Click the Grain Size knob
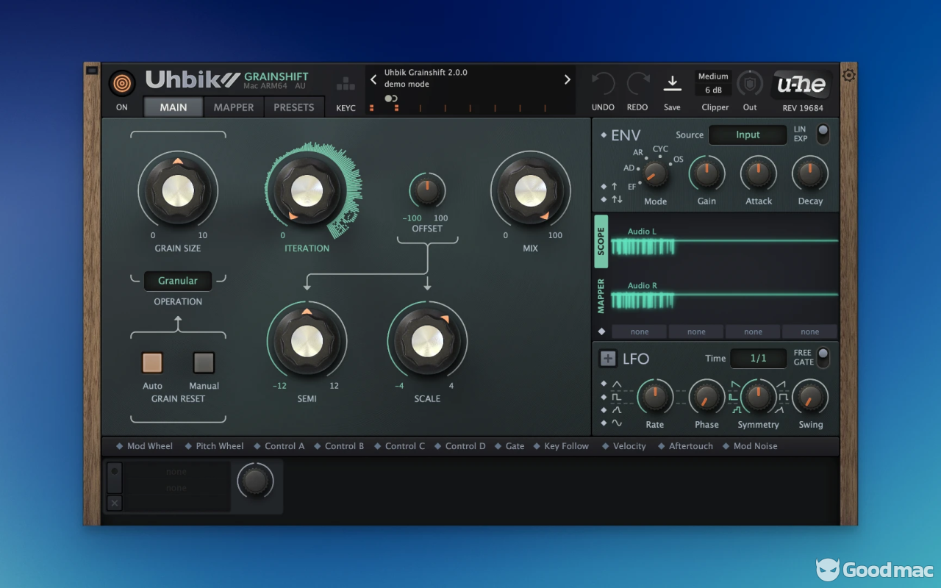This screenshot has height=588, width=941. coord(178,191)
